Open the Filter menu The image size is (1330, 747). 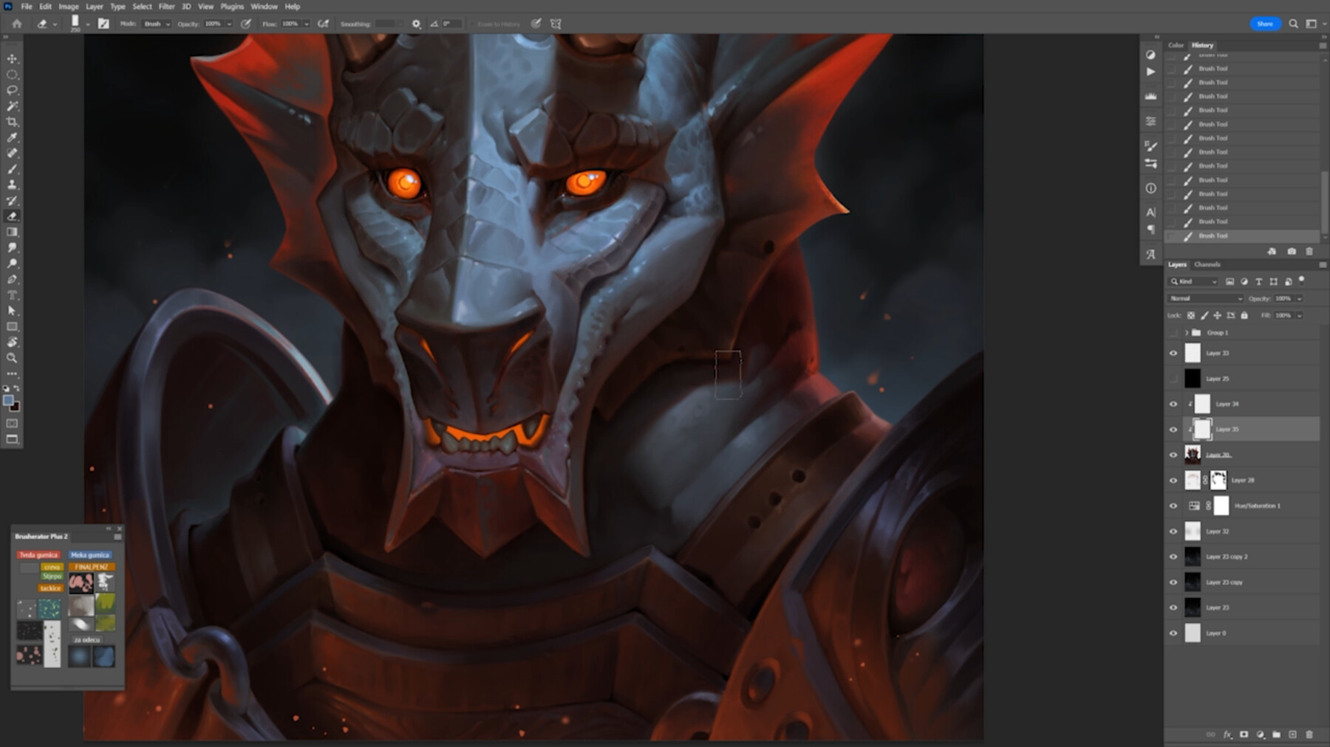point(166,6)
